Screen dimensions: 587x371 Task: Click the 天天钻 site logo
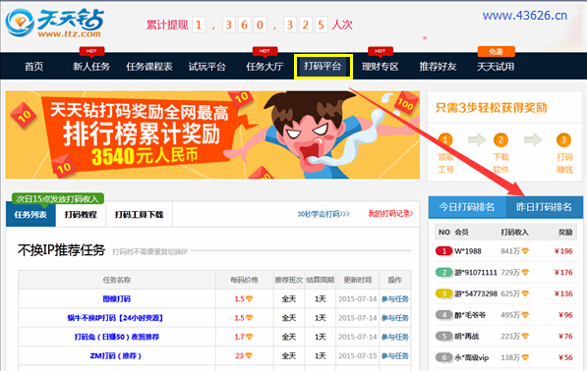tap(55, 23)
